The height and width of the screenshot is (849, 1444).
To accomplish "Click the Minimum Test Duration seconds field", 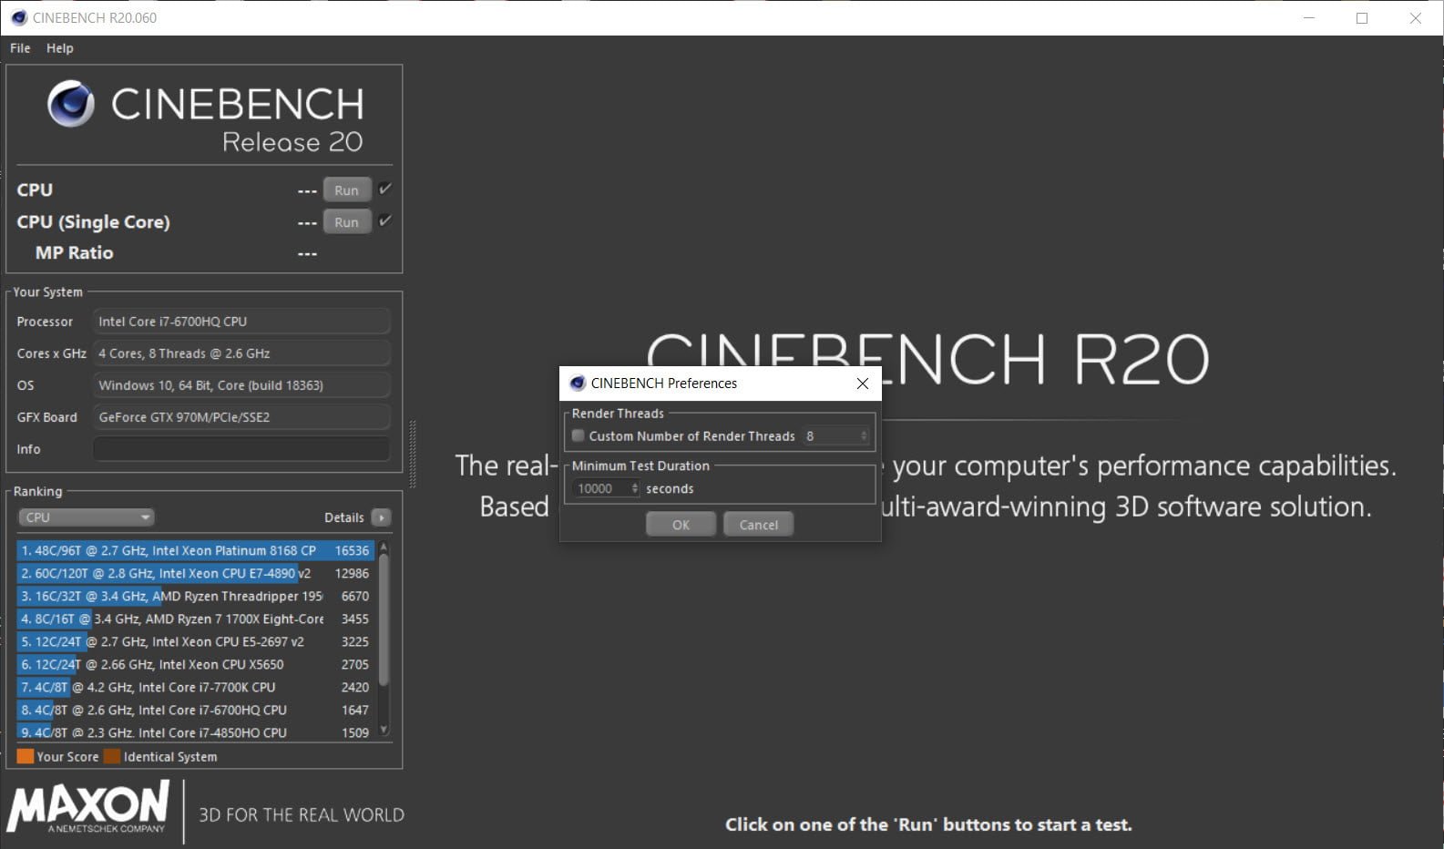I will pos(601,489).
